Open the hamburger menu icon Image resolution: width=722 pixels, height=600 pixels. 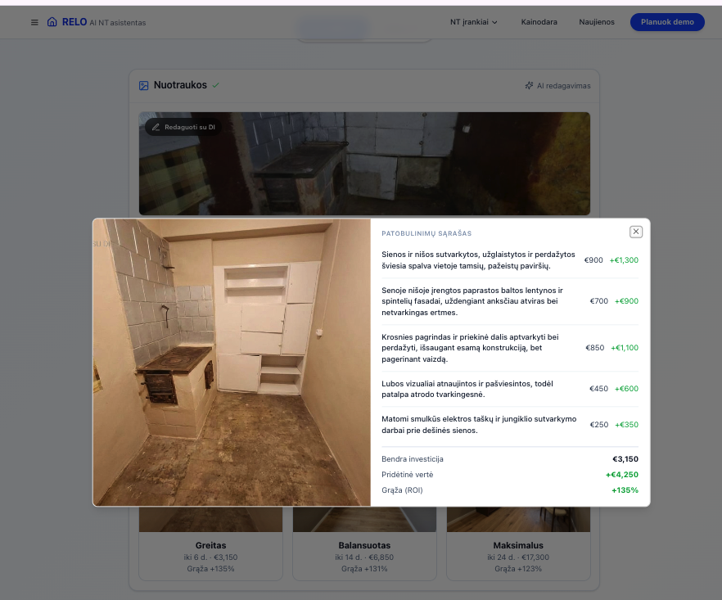click(x=34, y=22)
